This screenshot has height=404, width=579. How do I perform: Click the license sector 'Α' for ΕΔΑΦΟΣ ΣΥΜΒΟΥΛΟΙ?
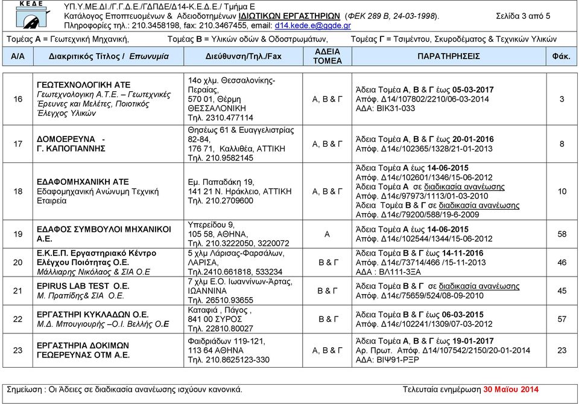327,234
